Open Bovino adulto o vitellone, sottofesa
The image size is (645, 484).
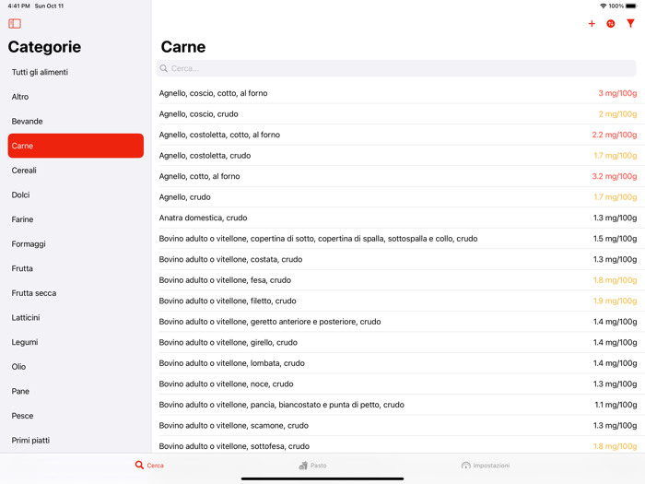(398, 446)
